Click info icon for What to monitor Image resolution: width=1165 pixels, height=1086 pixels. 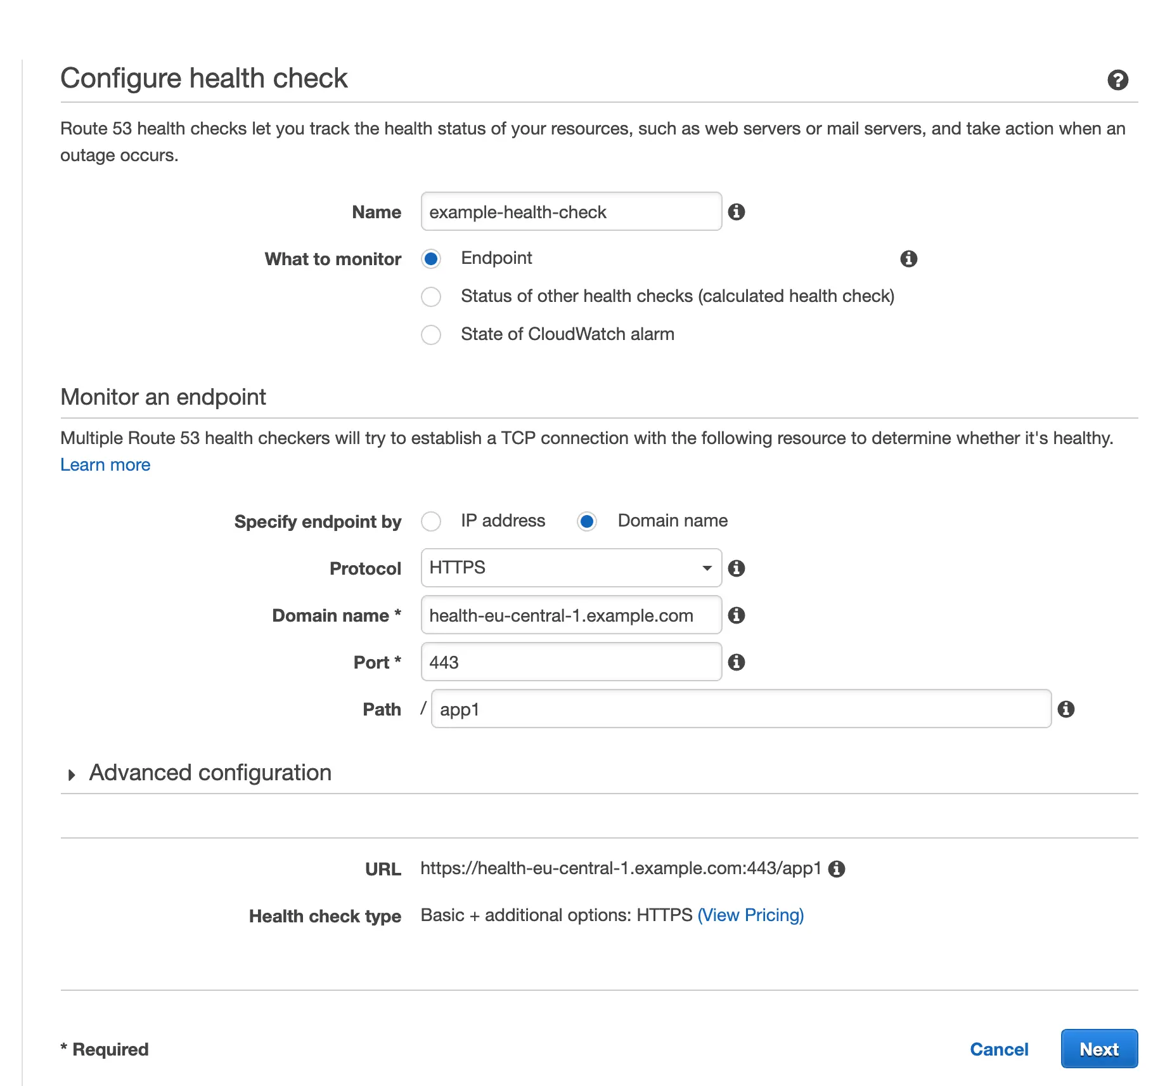[x=908, y=259]
